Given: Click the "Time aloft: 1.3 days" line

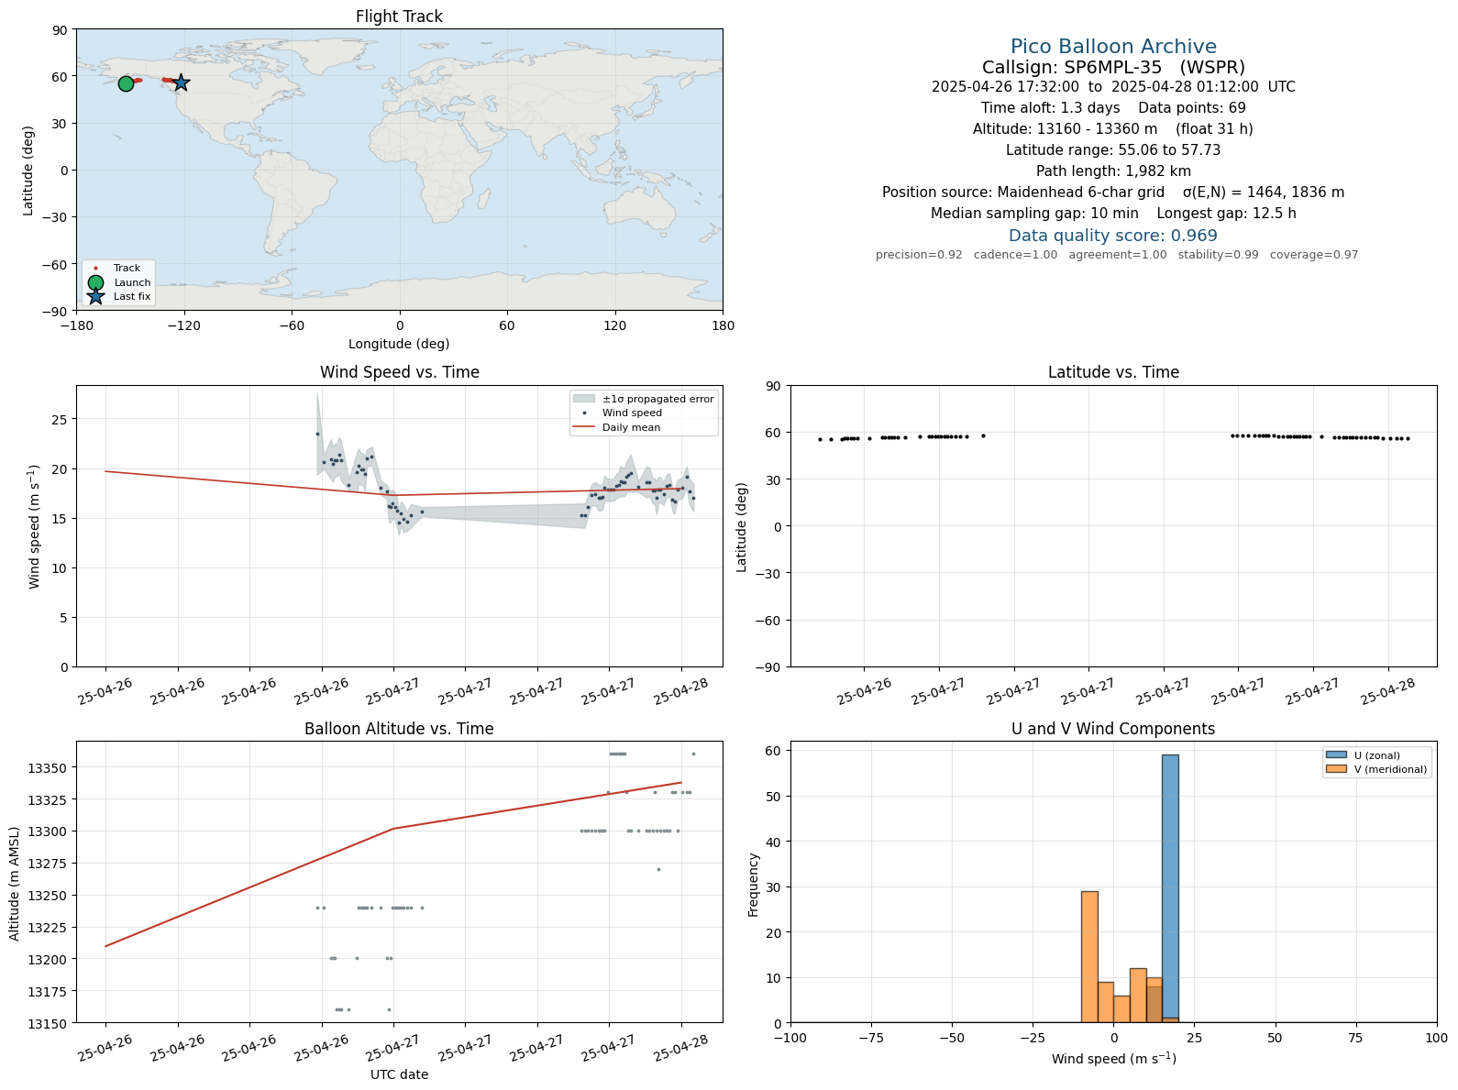Looking at the screenshot, I should click(x=1051, y=108).
